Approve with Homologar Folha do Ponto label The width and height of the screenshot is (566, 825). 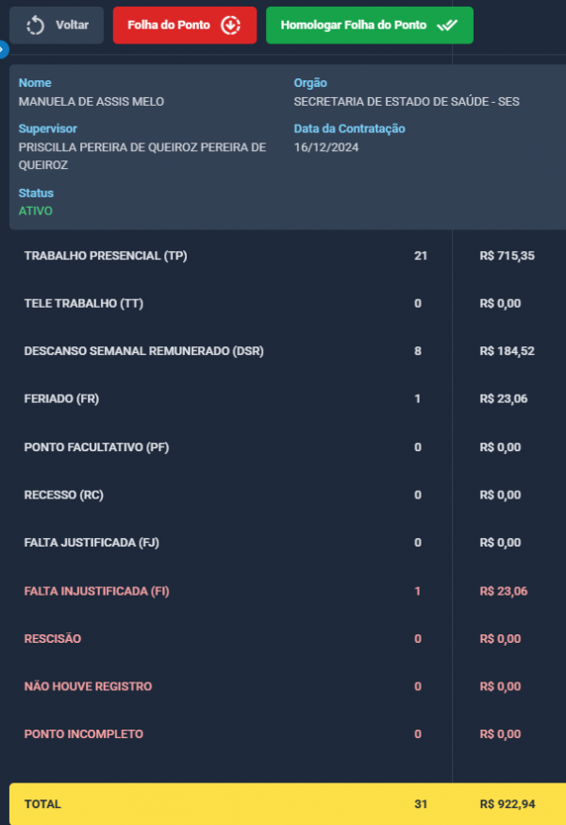(x=354, y=25)
